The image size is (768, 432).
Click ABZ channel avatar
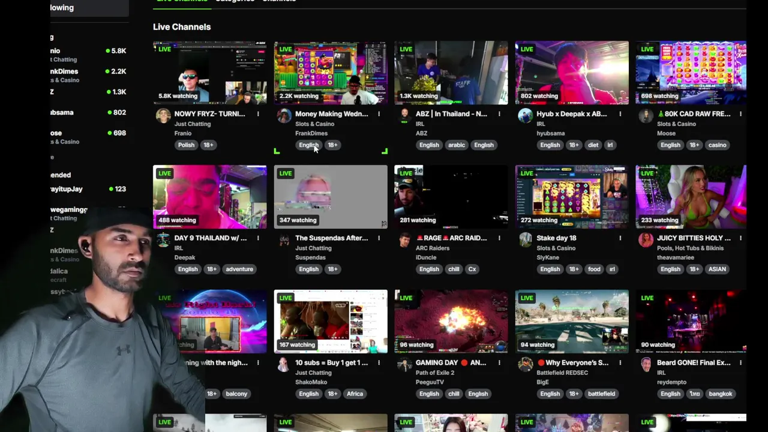tap(404, 116)
